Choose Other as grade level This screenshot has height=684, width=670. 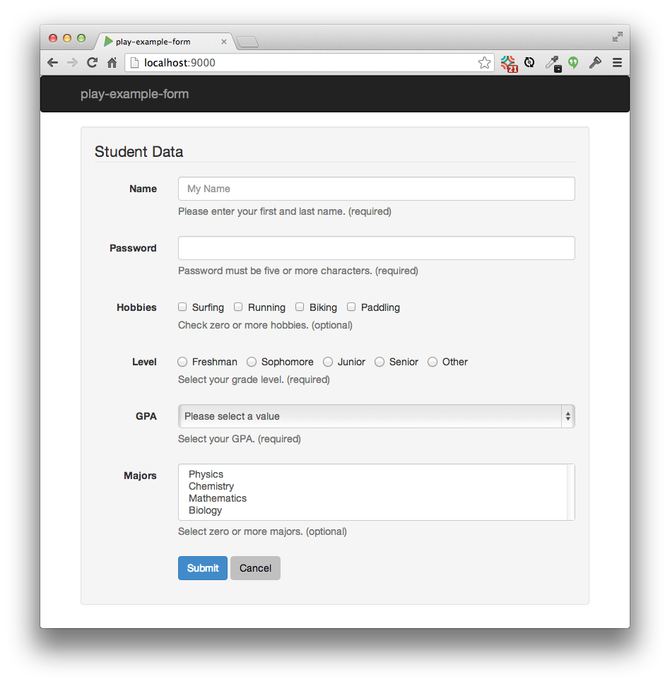tap(433, 362)
